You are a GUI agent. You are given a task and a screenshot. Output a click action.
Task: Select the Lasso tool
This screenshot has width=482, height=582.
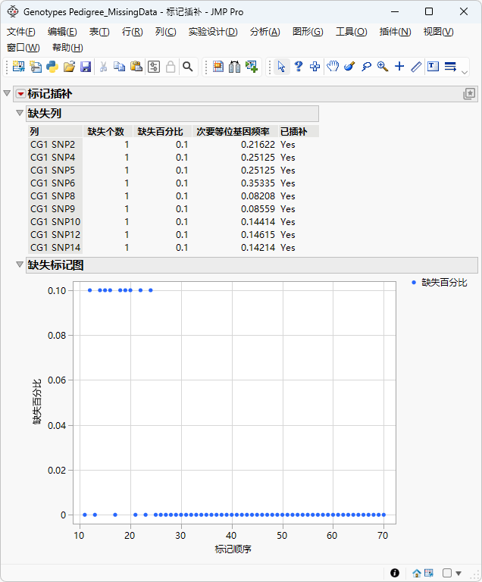[x=367, y=67]
